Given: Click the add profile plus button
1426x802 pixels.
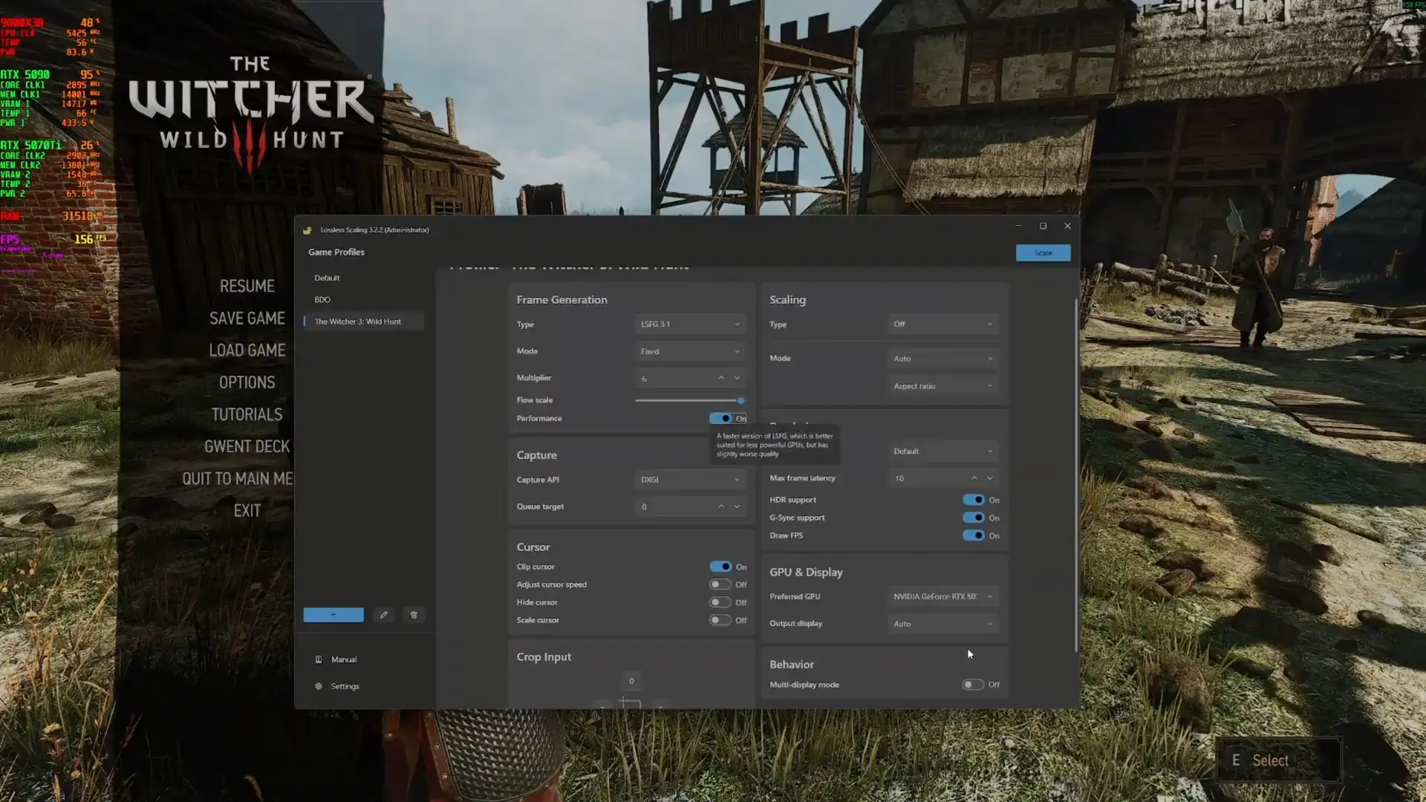Looking at the screenshot, I should coord(333,615).
